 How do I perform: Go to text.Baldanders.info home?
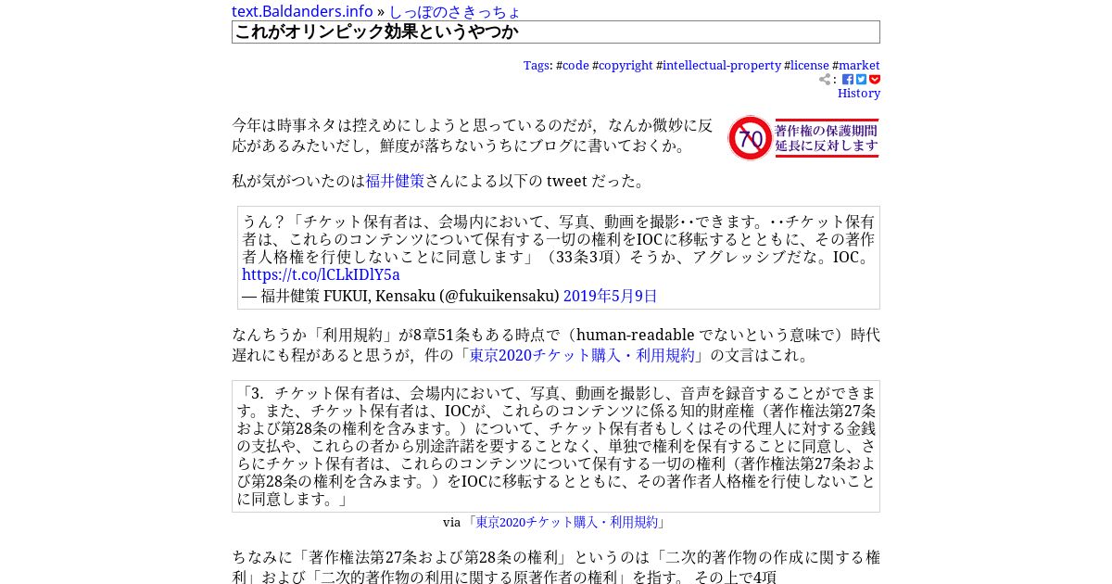[x=302, y=11]
